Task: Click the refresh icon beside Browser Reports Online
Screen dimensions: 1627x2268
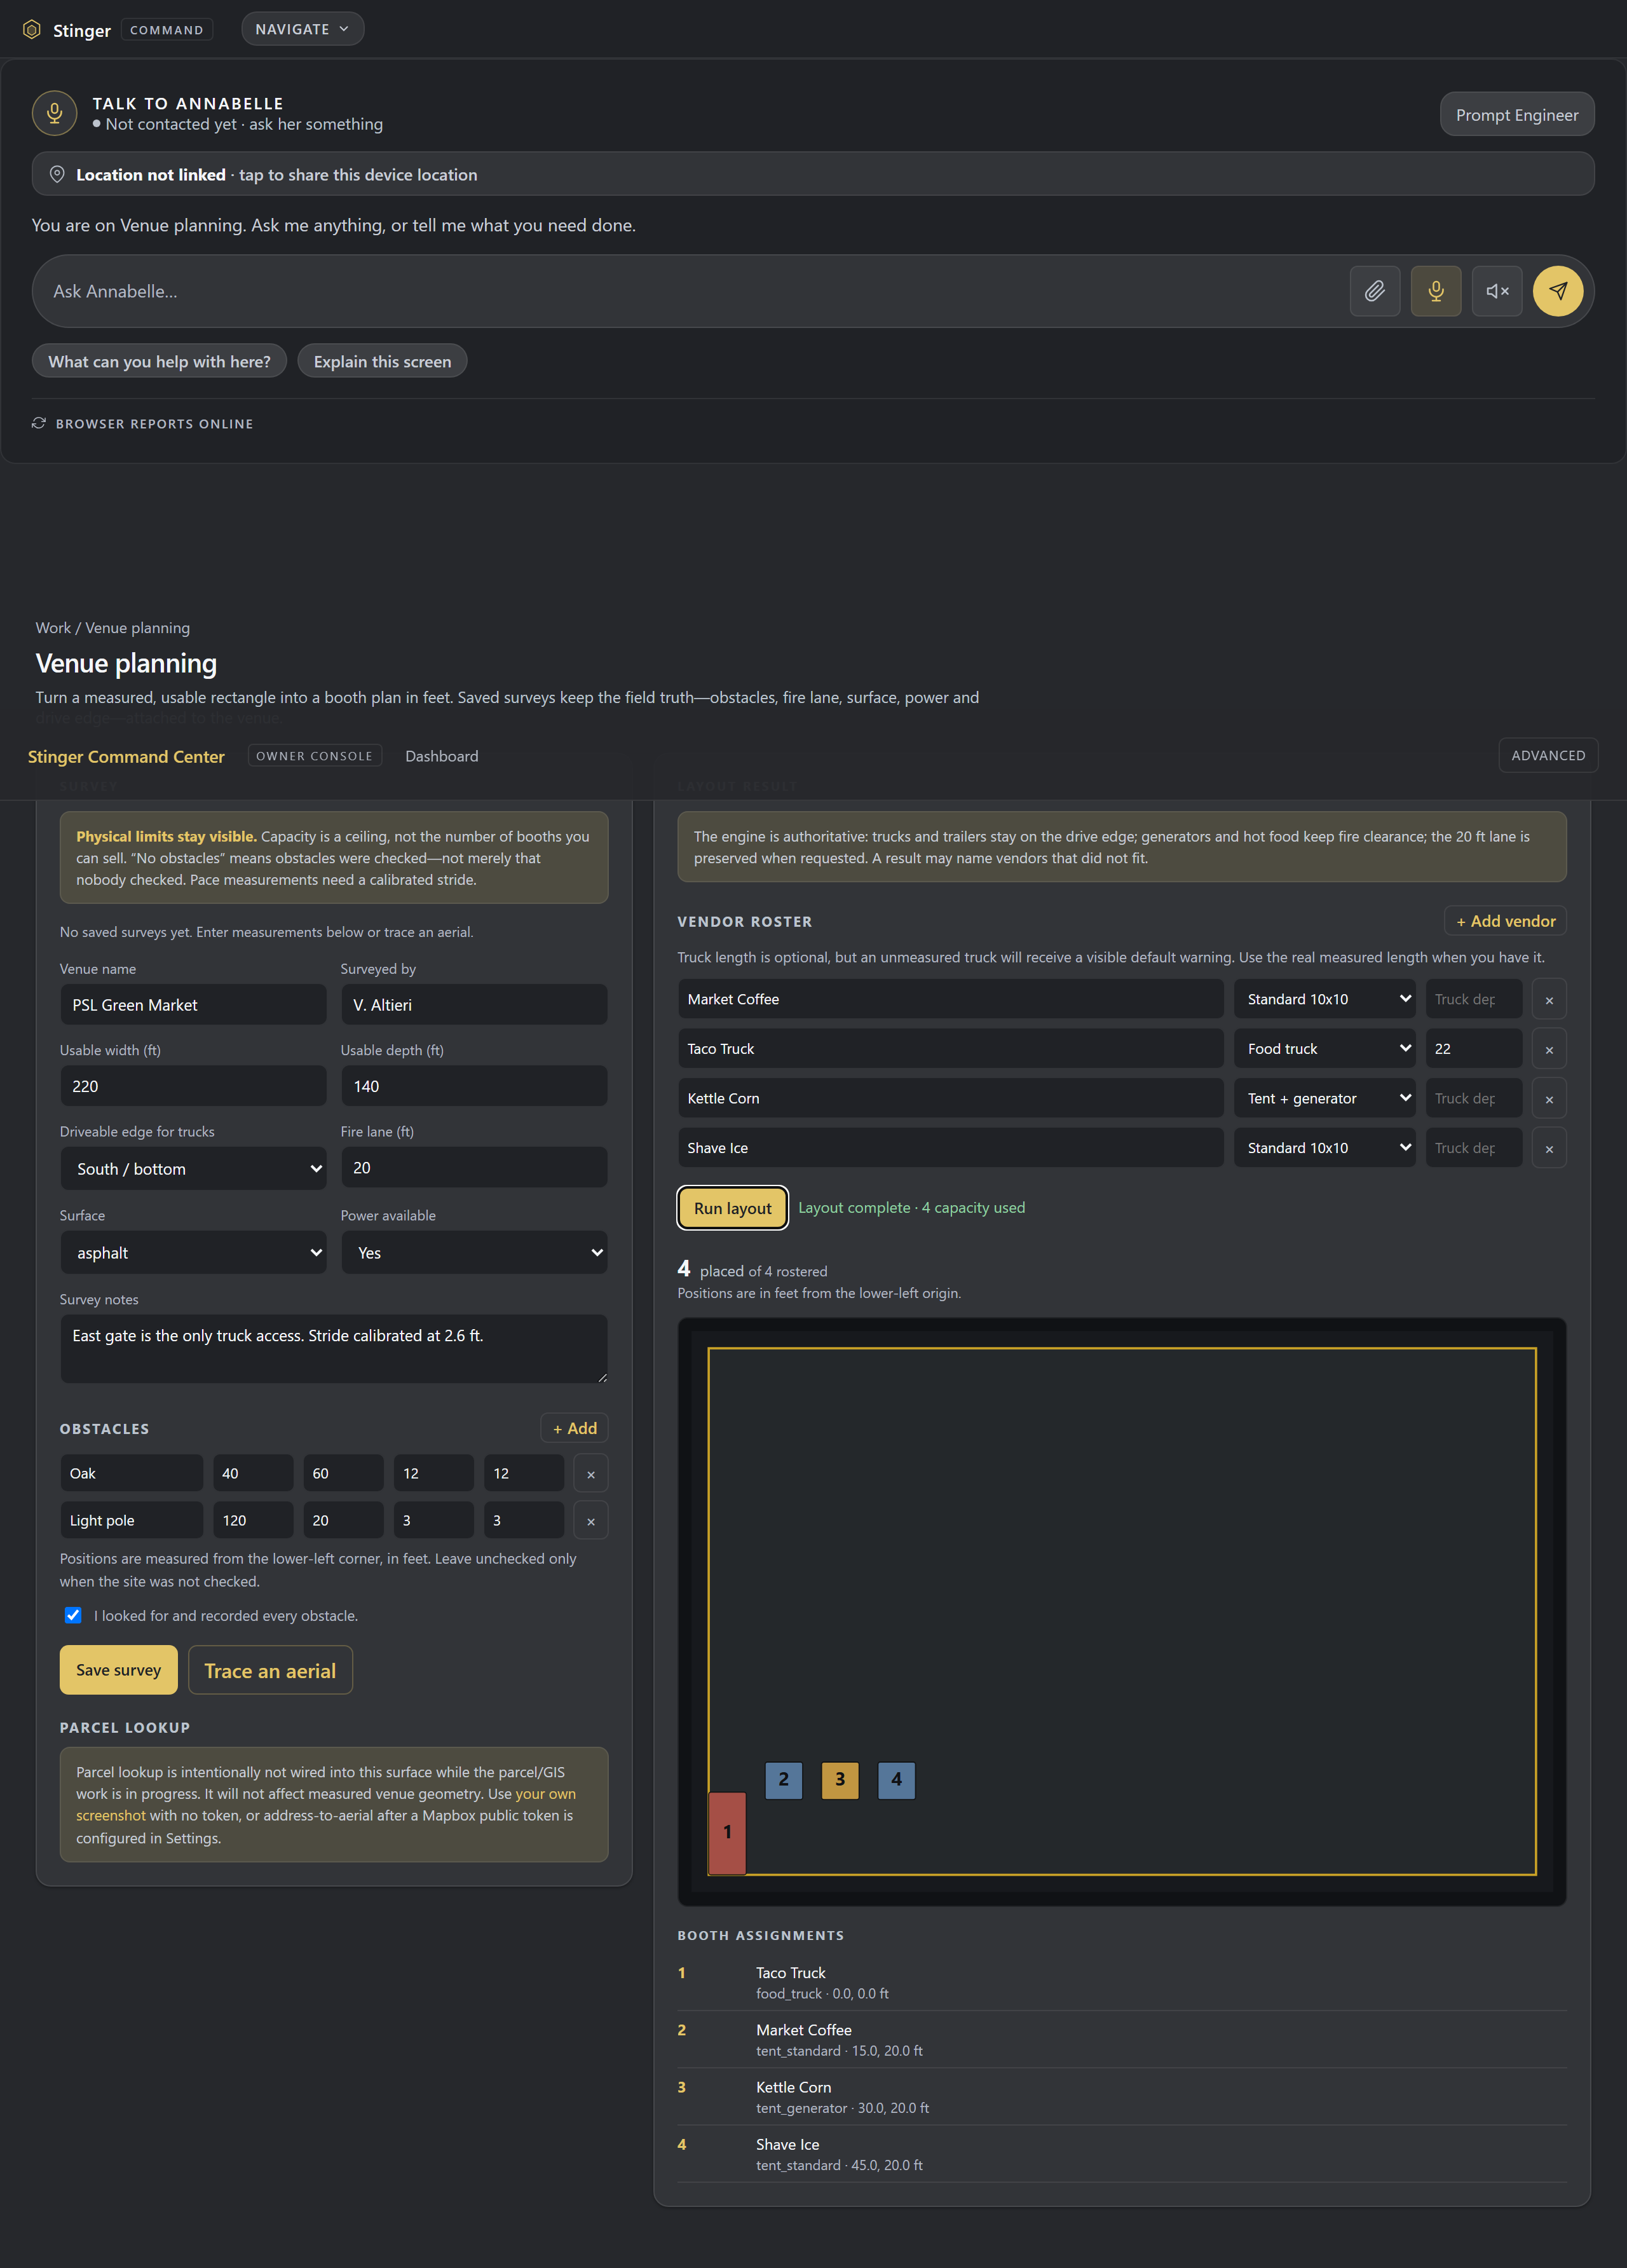Action: coord(39,423)
